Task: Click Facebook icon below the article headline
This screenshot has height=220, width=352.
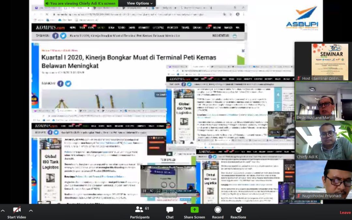Action: click(x=60, y=84)
